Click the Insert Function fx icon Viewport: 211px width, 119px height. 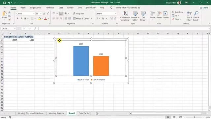pos(35,29)
